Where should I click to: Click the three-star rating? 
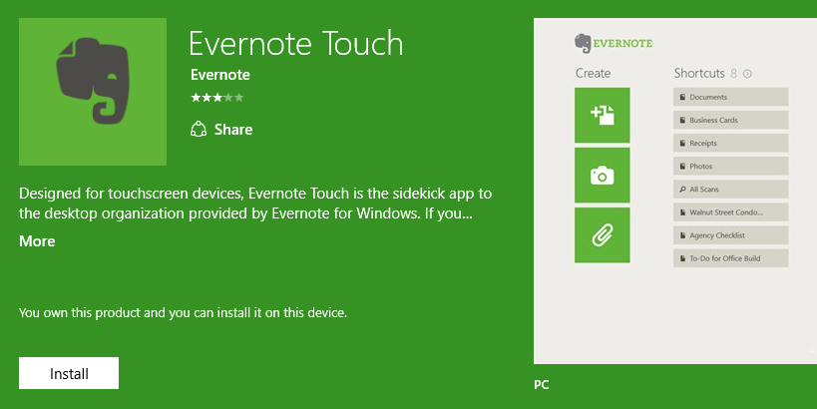click(216, 98)
